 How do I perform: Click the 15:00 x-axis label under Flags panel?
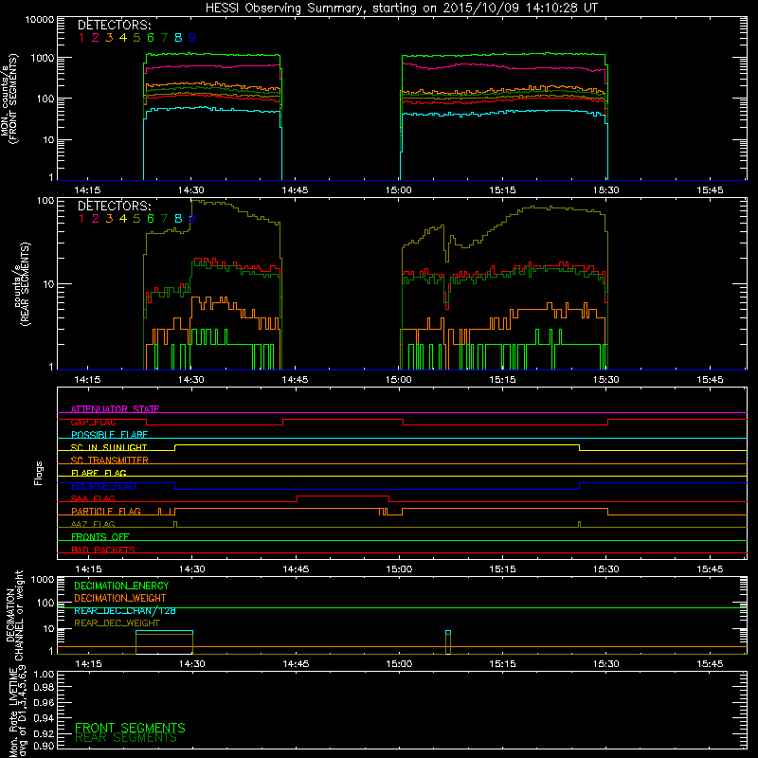click(399, 569)
